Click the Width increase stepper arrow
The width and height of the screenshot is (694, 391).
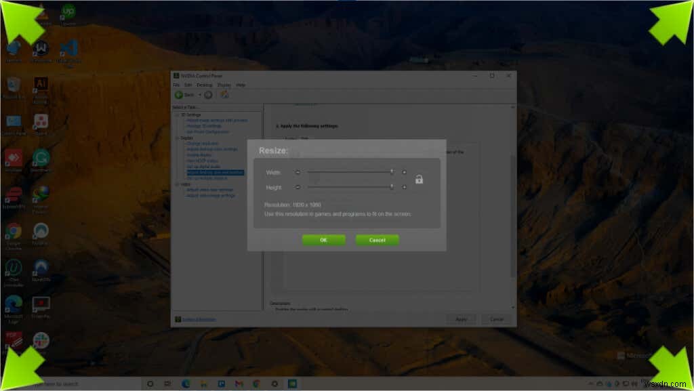(404, 172)
